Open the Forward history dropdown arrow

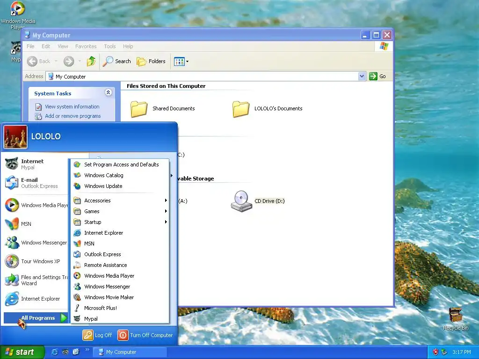coord(80,61)
